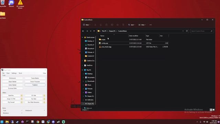The image size is (220, 124).
Task: Open the View menu in DayZ Tools
Action: 8,73
